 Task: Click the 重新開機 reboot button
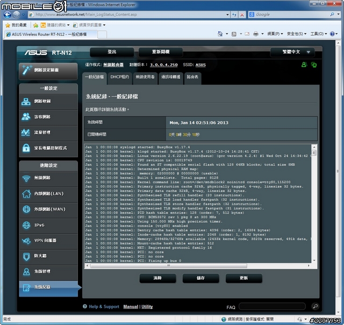(161, 52)
